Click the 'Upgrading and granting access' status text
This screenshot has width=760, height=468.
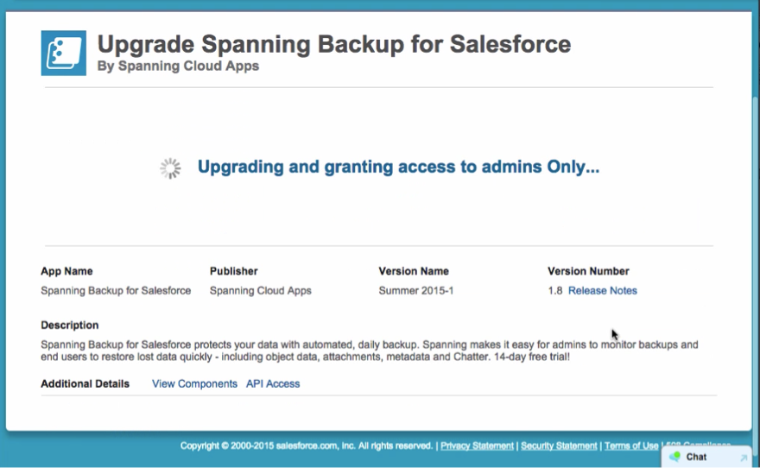398,167
